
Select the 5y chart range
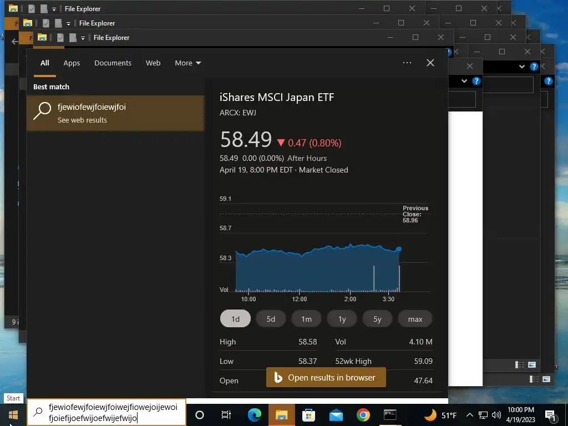coord(377,319)
